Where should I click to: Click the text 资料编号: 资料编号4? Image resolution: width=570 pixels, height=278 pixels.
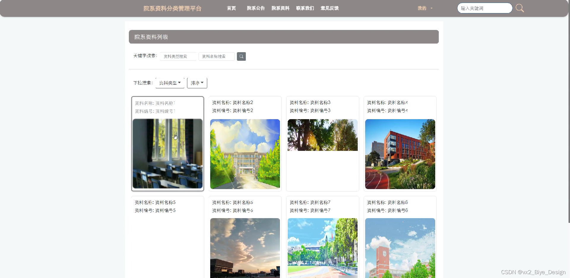(x=387, y=111)
